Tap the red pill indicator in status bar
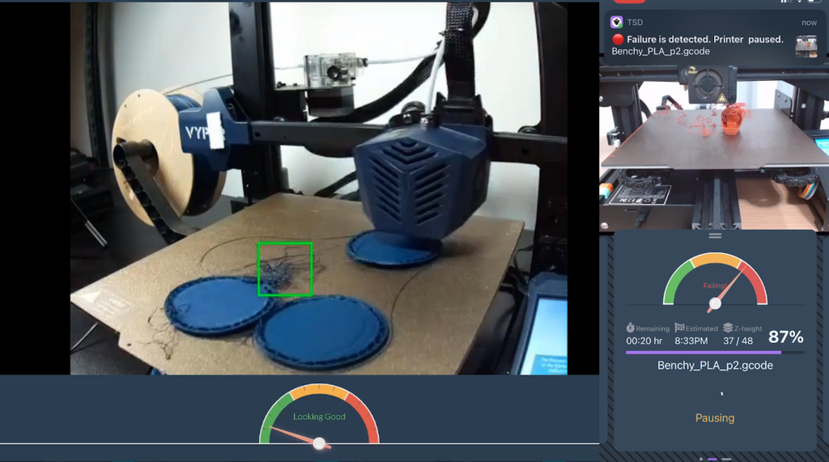829x462 pixels. coord(629,1)
